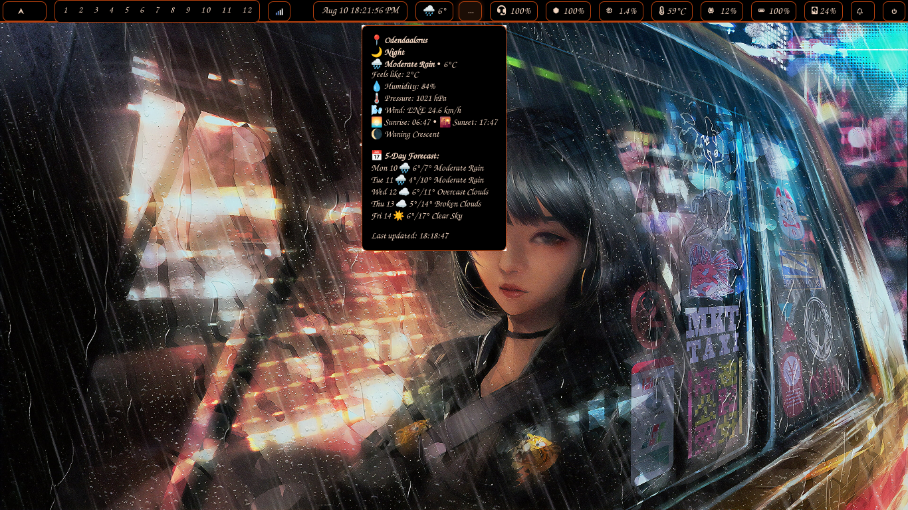The width and height of the screenshot is (908, 510).
Task: Go to workspace 7
Action: (158, 11)
